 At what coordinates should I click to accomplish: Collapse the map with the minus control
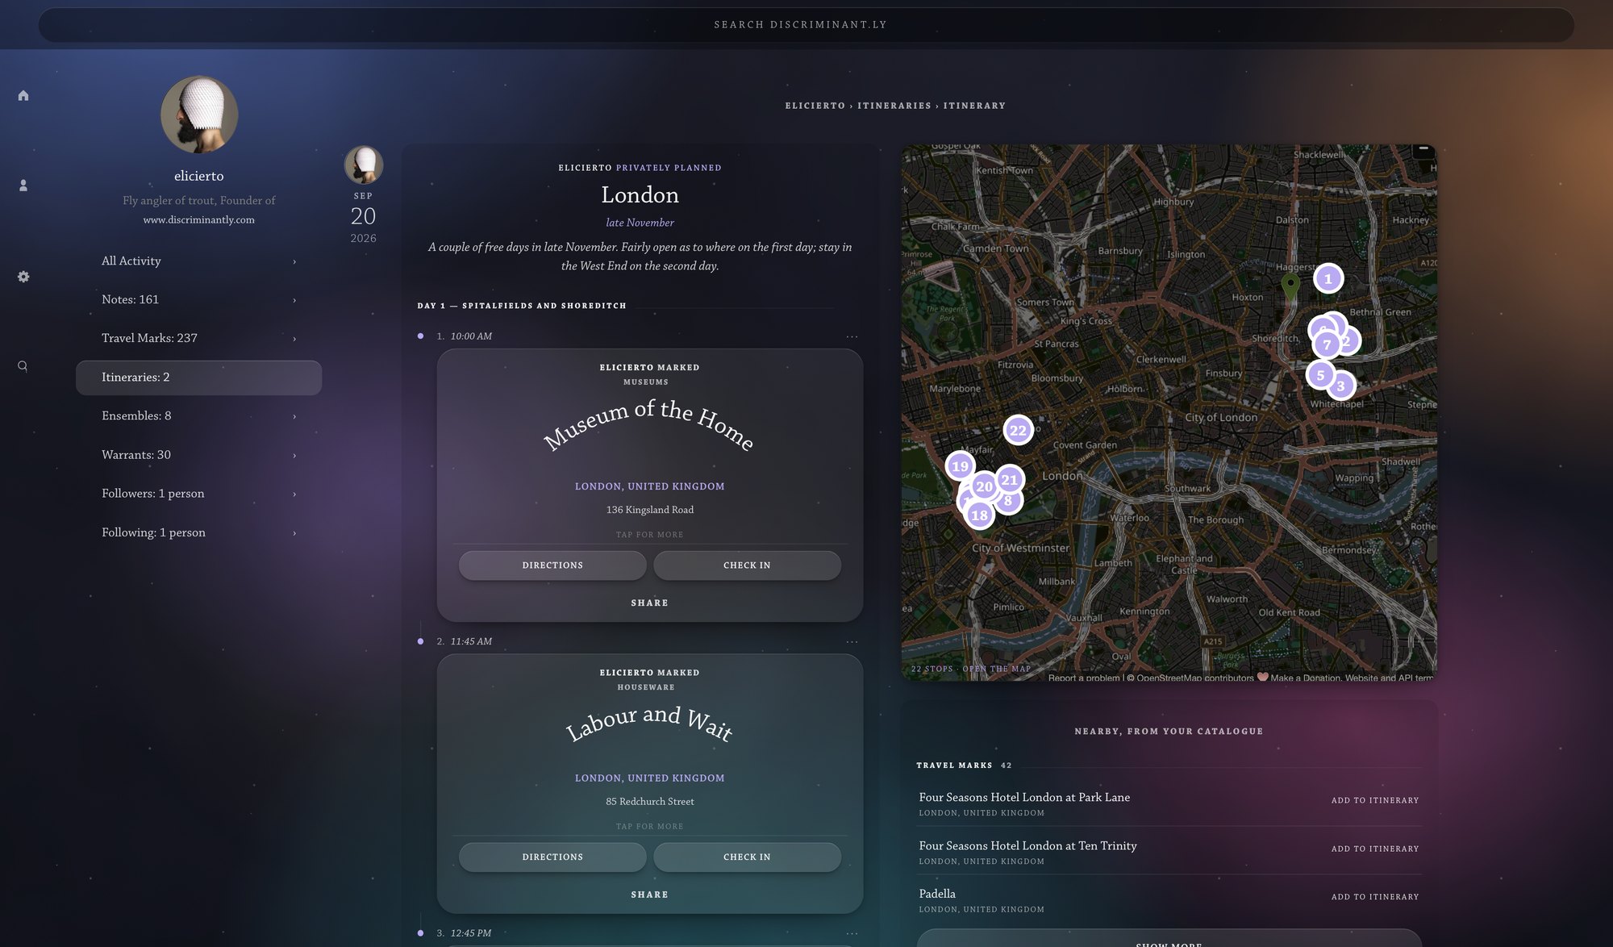pyautogui.click(x=1423, y=151)
